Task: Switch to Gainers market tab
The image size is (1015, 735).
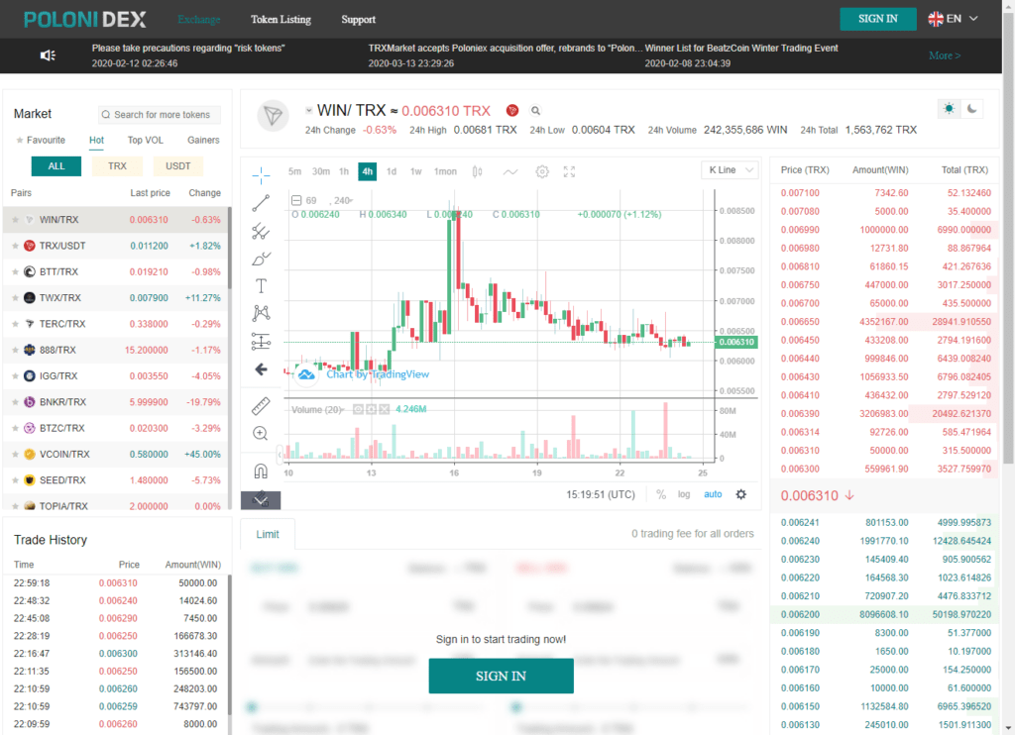Action: point(203,140)
